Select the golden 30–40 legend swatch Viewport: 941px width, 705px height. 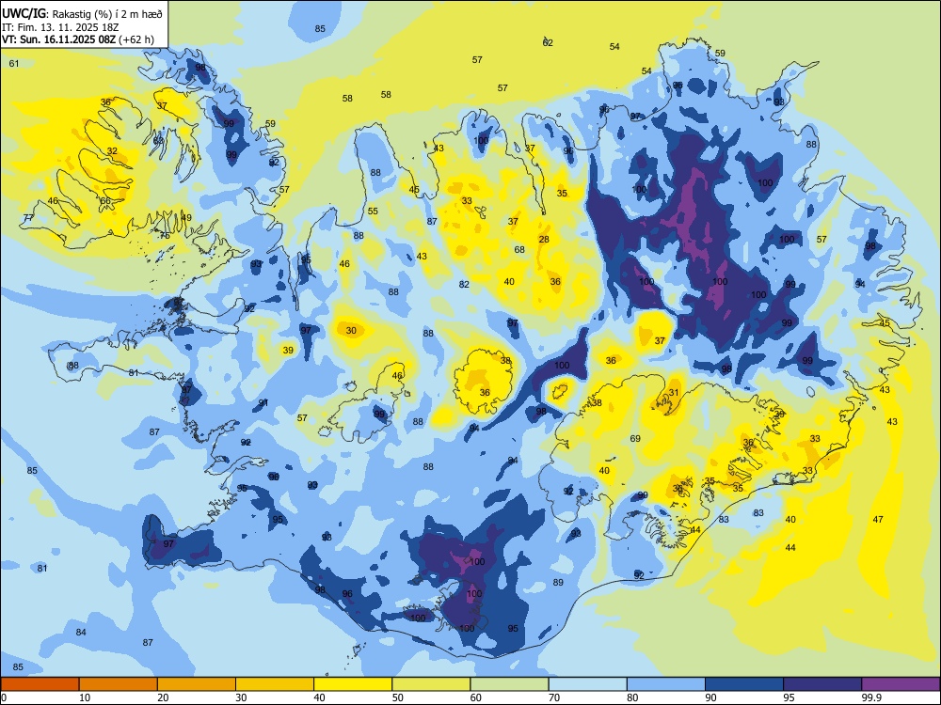coord(275,684)
